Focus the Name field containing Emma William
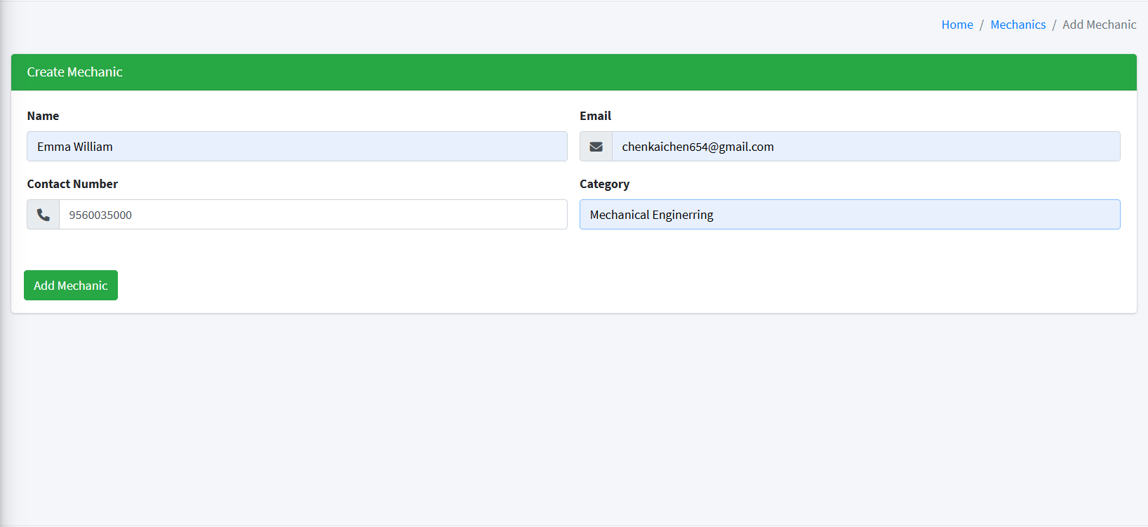This screenshot has width=1148, height=527. (x=297, y=147)
